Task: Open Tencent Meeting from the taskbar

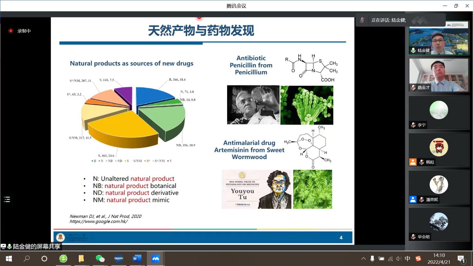Action: [x=156, y=259]
